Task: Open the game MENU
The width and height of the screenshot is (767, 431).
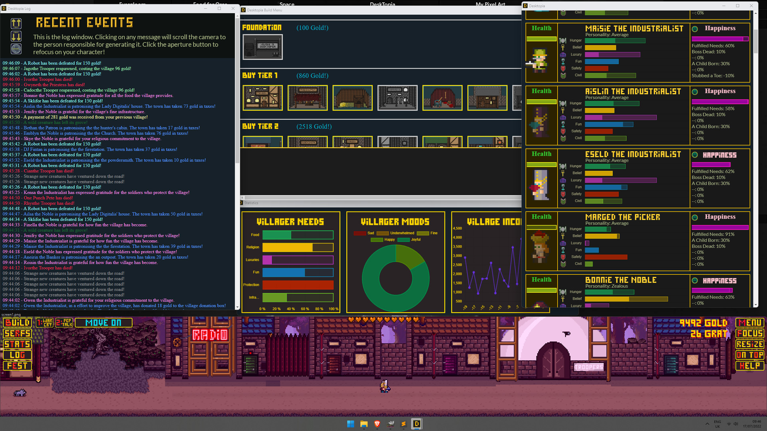Action: pyautogui.click(x=750, y=322)
